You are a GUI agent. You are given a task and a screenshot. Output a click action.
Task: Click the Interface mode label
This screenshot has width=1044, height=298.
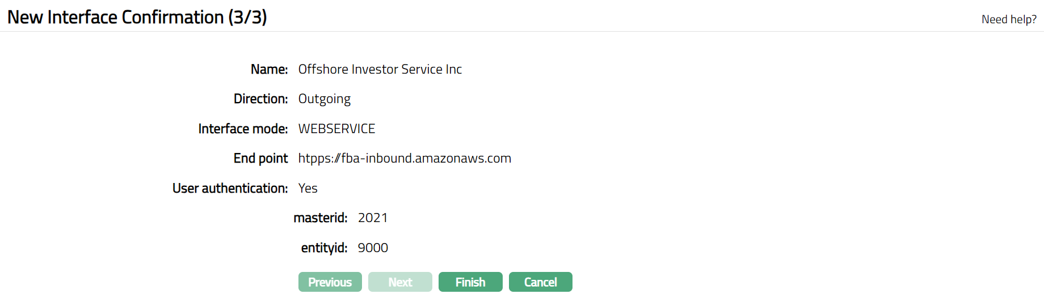pos(243,129)
